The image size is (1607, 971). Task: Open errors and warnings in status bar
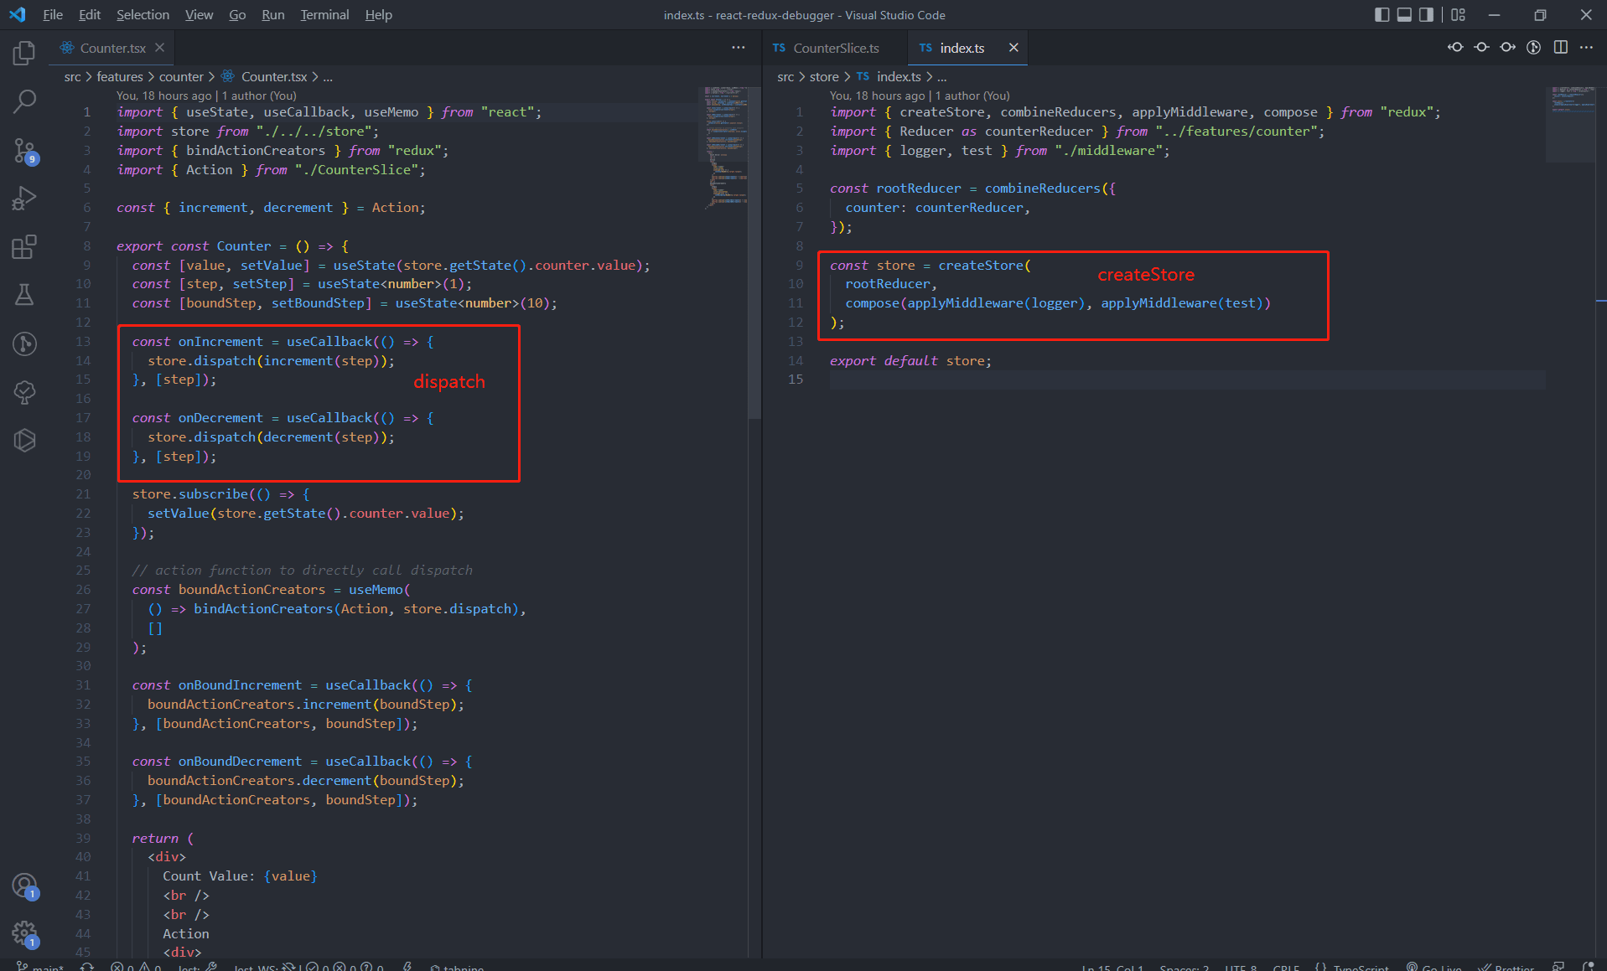(x=135, y=966)
